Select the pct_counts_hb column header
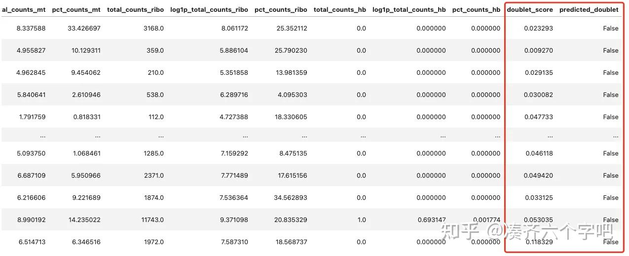629x256 pixels. coord(476,9)
